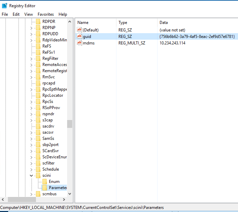The image size is (238, 212).
Task: Click the string icon of the mdms value
Action: [79, 43]
